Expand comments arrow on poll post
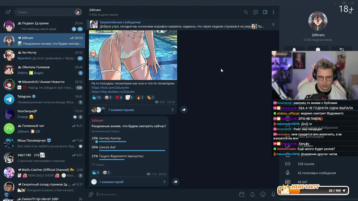 pyautogui.click(x=164, y=182)
